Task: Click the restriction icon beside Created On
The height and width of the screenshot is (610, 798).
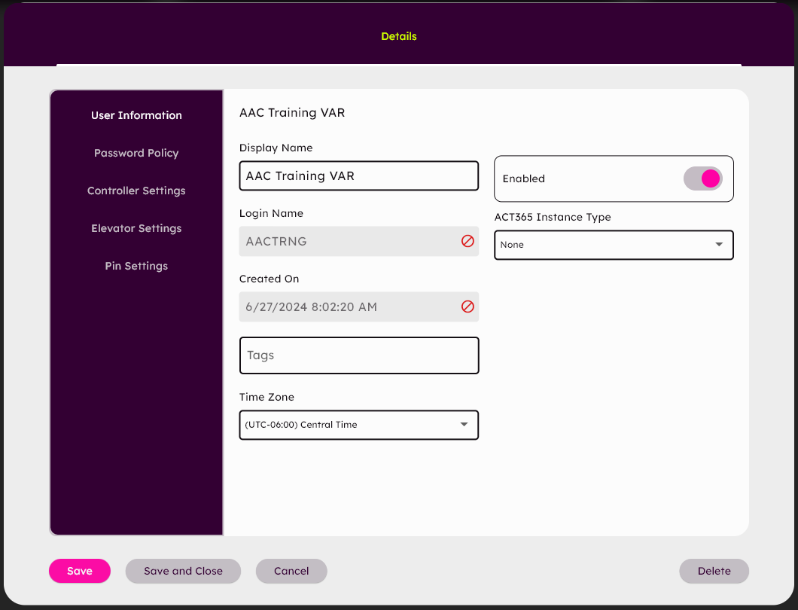Action: pos(468,307)
